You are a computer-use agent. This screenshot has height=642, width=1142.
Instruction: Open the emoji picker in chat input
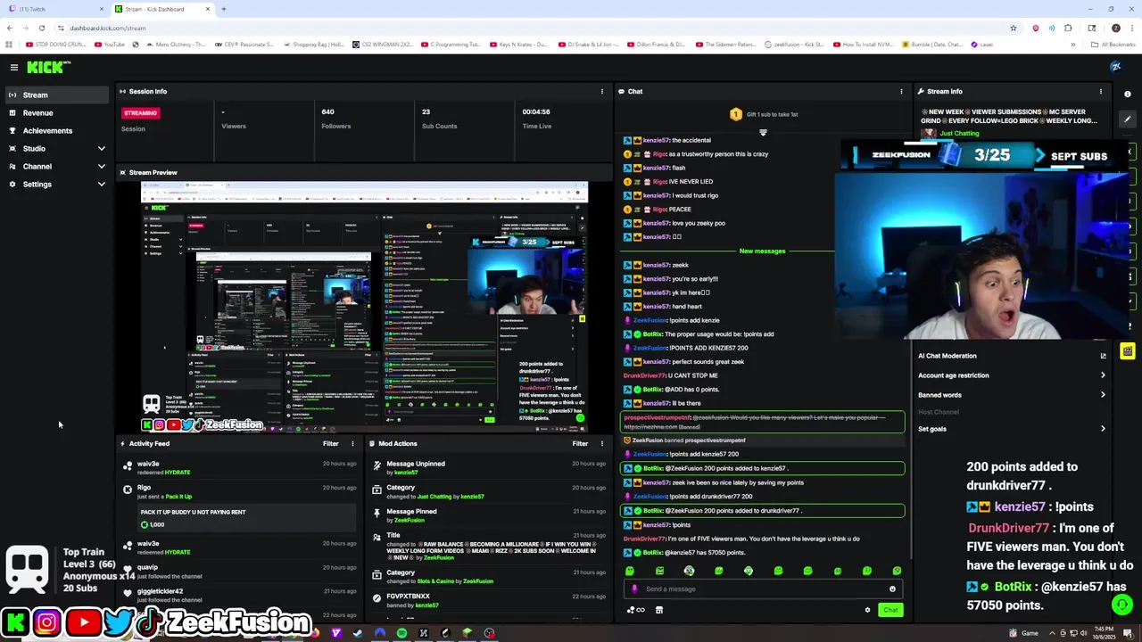pyautogui.click(x=892, y=588)
